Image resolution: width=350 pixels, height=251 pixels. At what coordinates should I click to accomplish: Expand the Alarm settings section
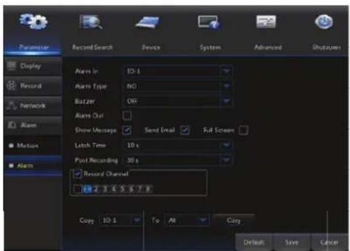click(33, 125)
